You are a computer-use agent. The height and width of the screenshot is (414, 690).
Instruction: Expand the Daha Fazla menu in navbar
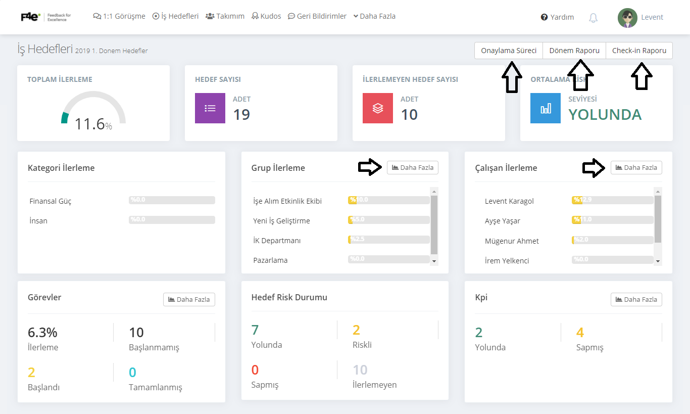[x=374, y=16]
